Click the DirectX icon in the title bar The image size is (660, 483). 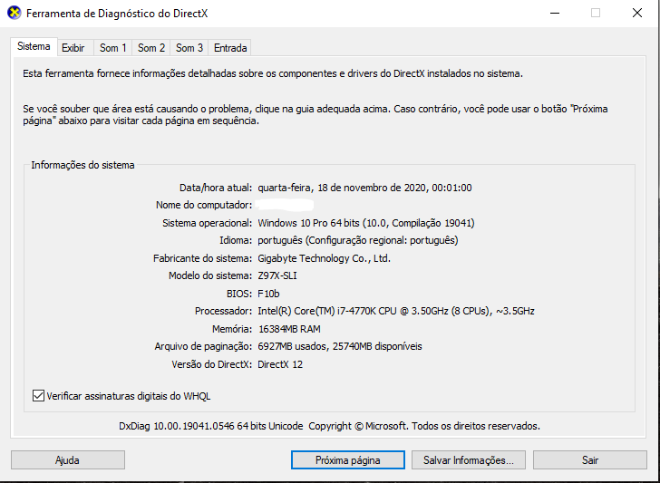pos(14,13)
